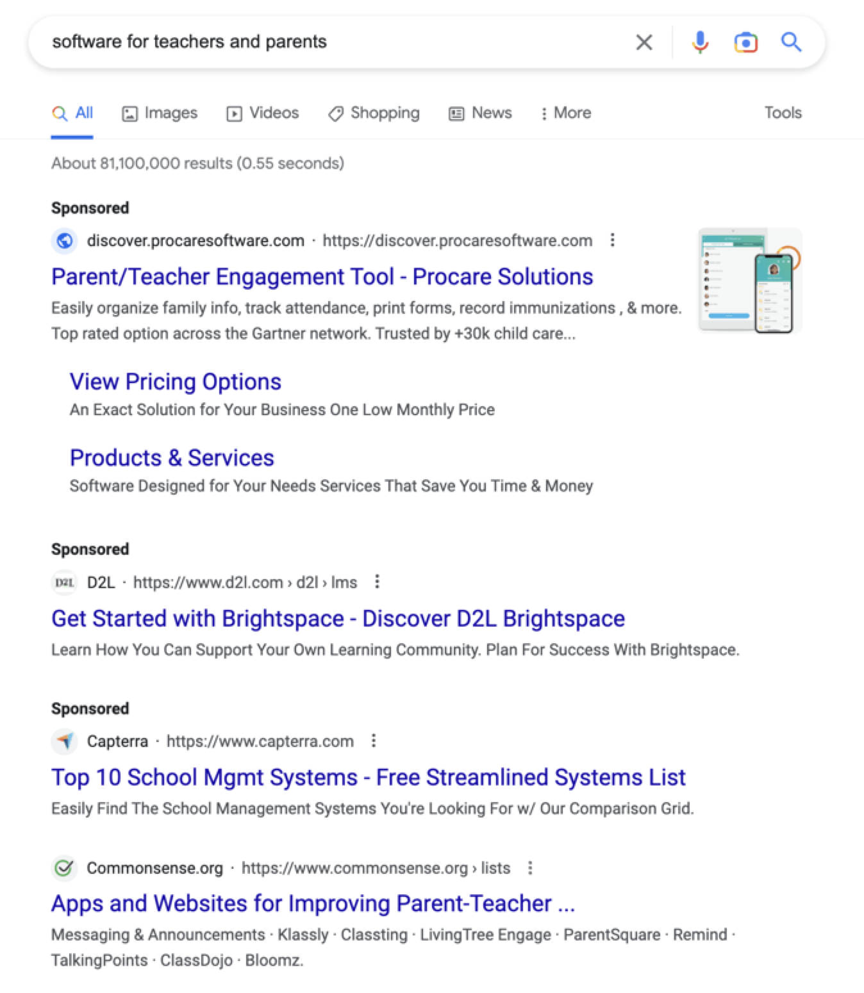Click the Sponsored label above Capterra ad
This screenshot has height=993, width=864.
90,709
